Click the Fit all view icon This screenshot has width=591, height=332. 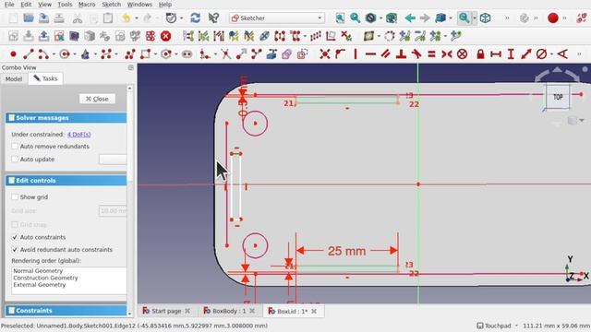tap(340, 18)
